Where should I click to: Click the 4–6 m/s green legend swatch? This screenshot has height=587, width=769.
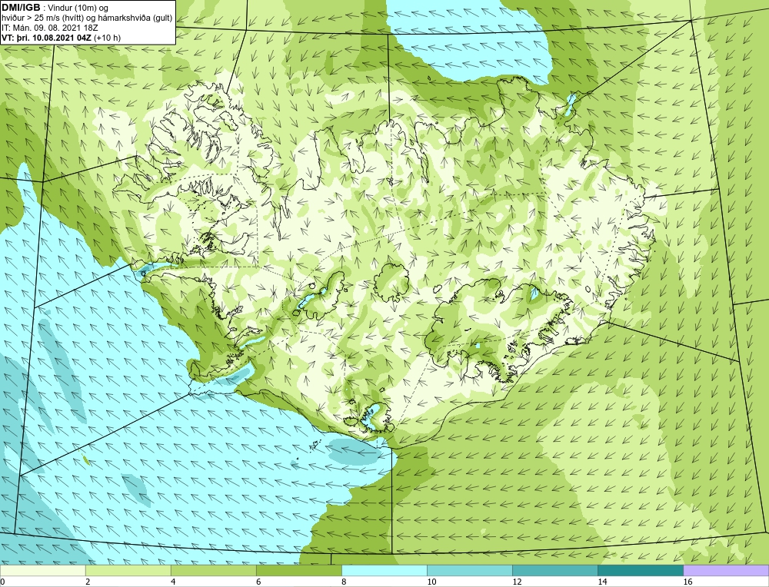click(x=213, y=570)
